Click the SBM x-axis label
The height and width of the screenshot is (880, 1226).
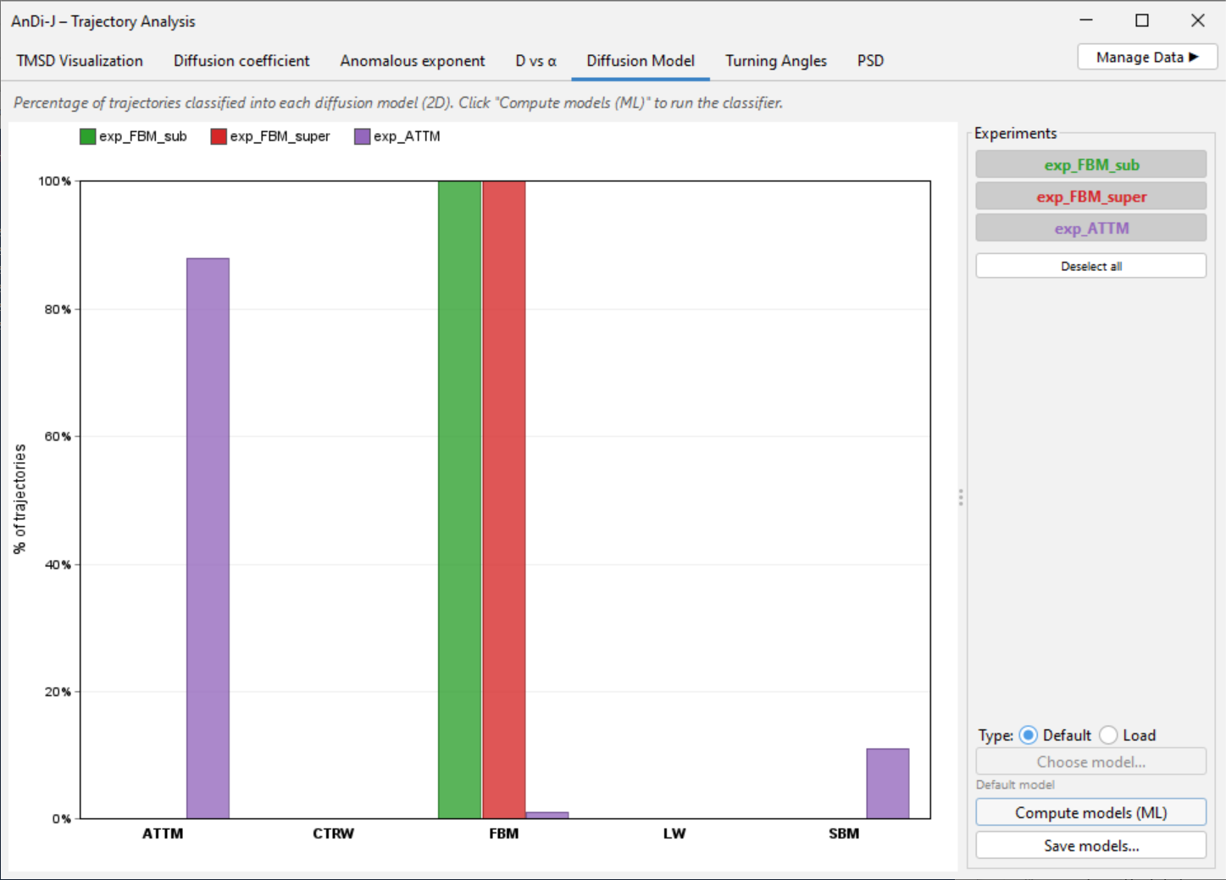pyautogui.click(x=844, y=833)
